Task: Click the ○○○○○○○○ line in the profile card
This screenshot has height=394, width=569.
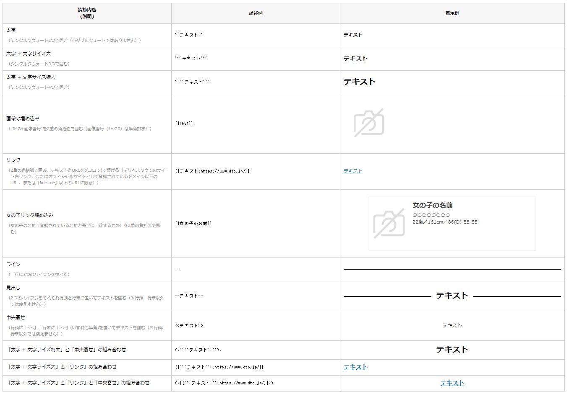Action: coord(431,215)
